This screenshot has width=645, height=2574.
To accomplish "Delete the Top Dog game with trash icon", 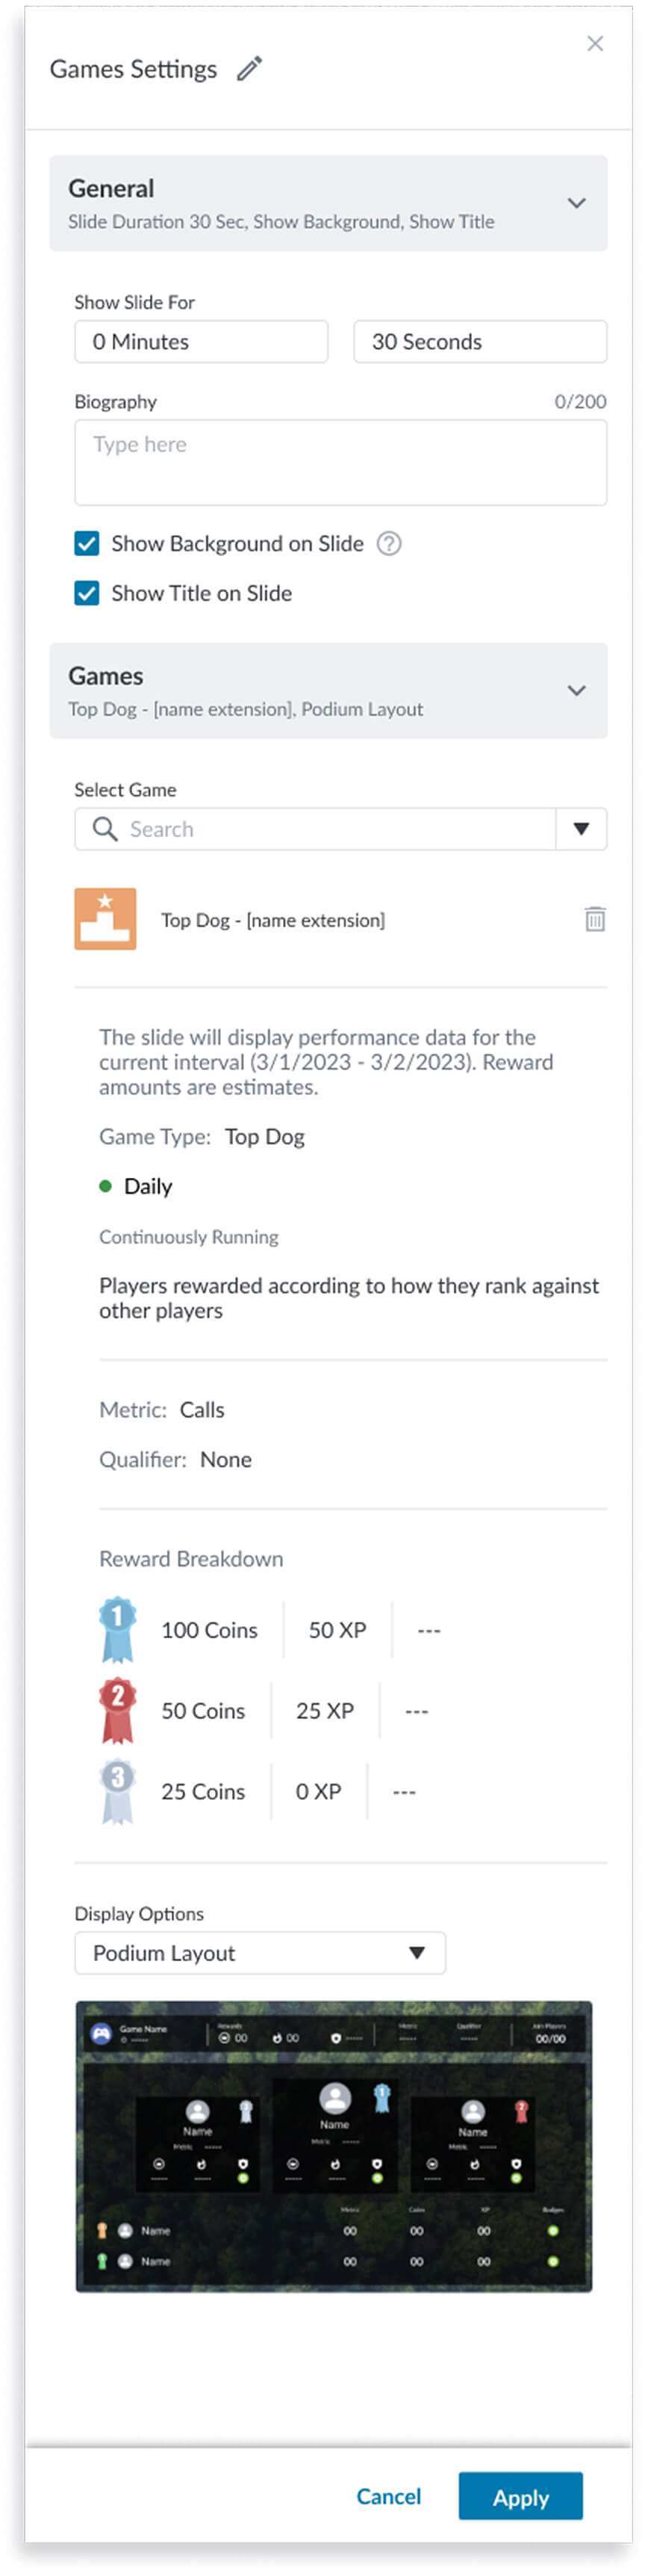I will click(x=594, y=919).
